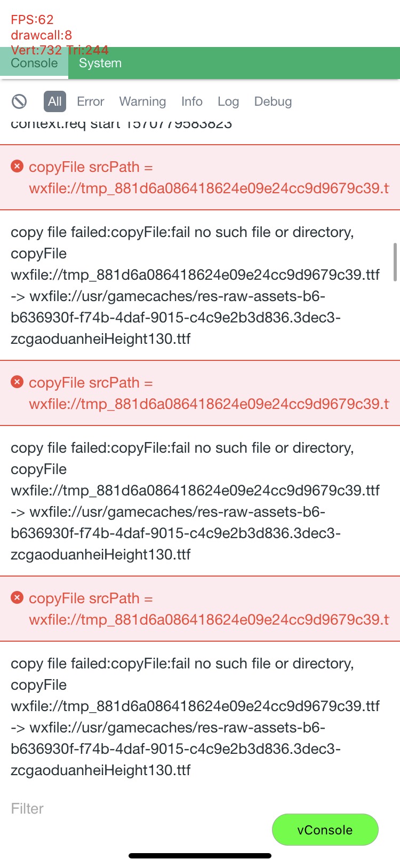Click the log list scrollbar
Image resolution: width=400 pixels, height=867 pixels.
pyautogui.click(x=395, y=262)
